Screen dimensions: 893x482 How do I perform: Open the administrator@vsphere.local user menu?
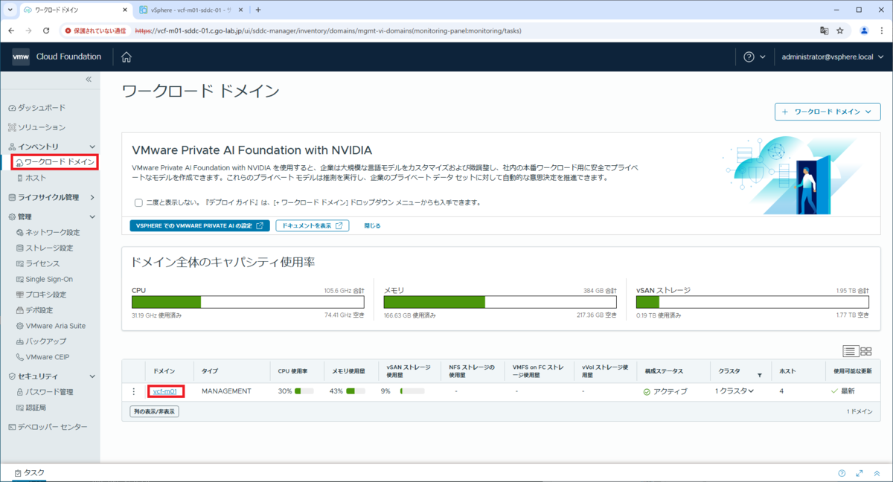coord(831,57)
